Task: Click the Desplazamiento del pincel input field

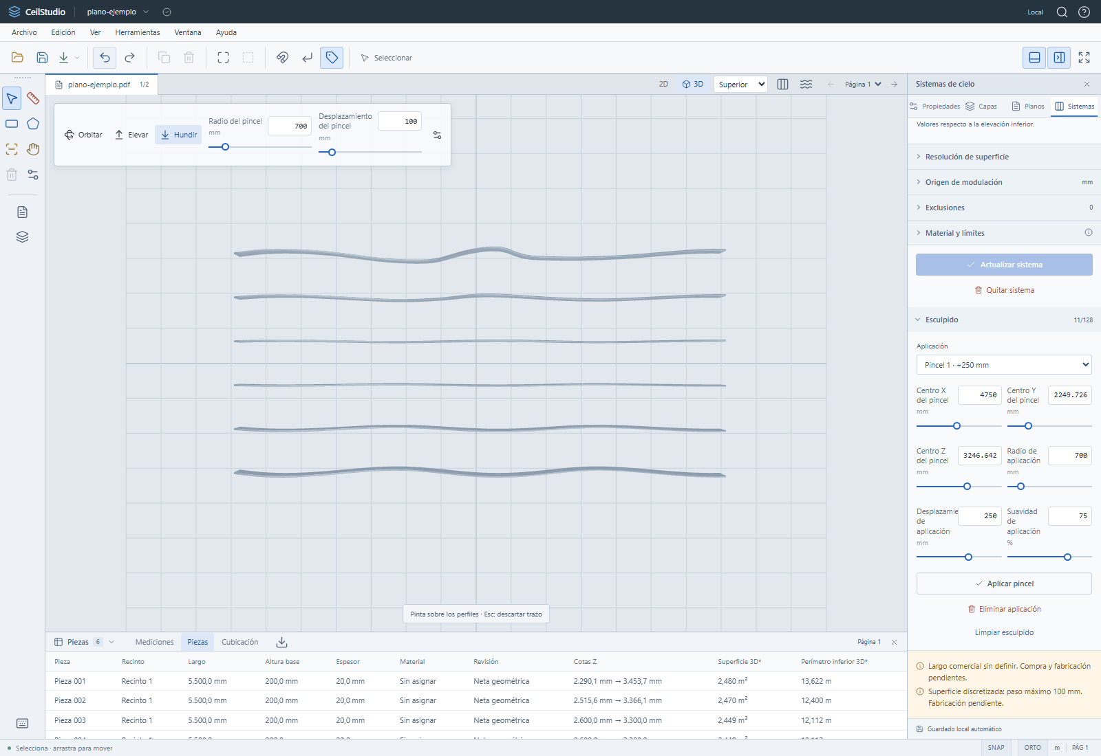Action: click(x=400, y=121)
